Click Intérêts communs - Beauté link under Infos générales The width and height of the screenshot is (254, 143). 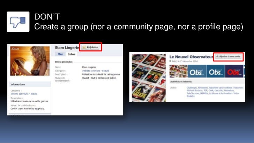tap(96, 71)
